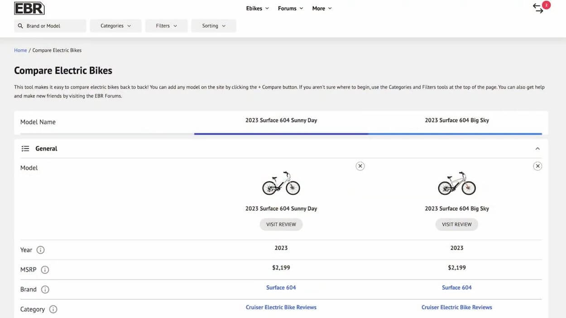Viewport: 566px width, 318px height.
Task: Open the Forums menu
Action: 290,8
